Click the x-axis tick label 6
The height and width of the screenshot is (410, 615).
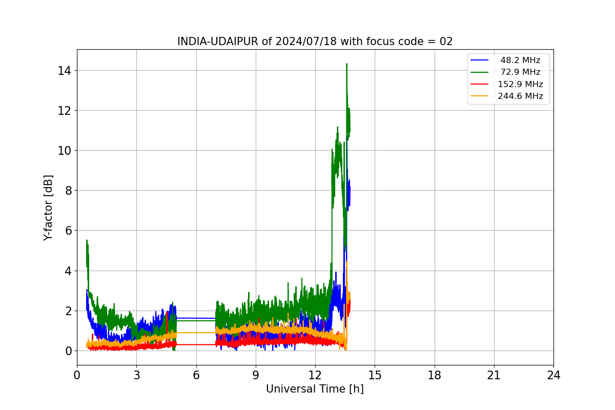196,375
